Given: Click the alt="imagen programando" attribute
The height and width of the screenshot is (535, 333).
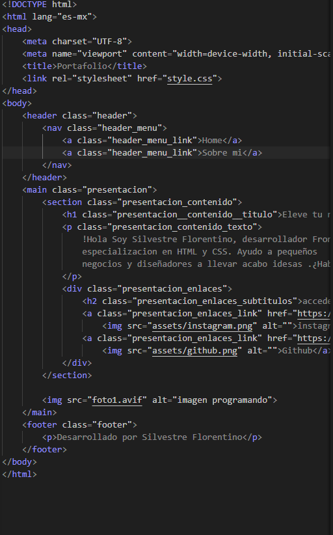Looking at the screenshot, I should [x=212, y=400].
